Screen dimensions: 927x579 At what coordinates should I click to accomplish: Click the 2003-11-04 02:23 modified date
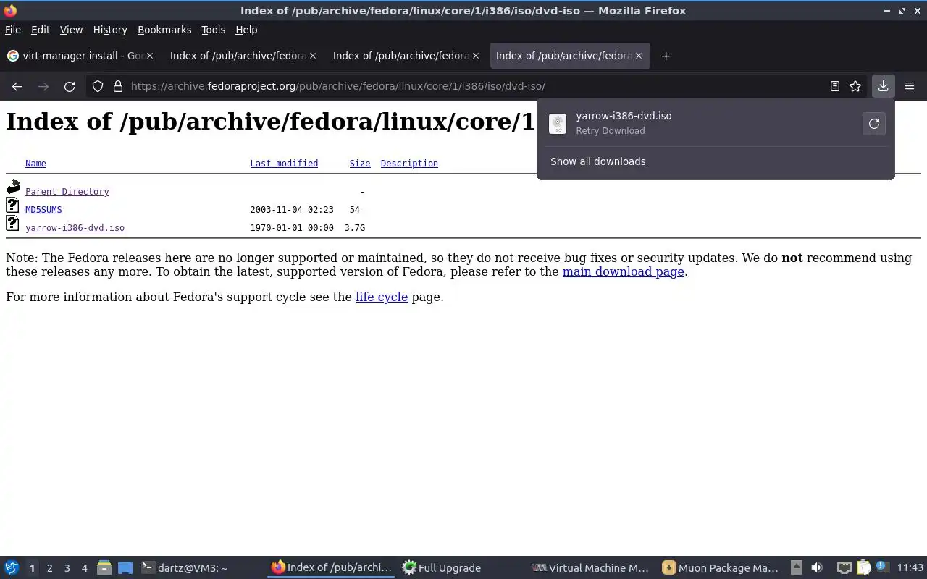[292, 210]
